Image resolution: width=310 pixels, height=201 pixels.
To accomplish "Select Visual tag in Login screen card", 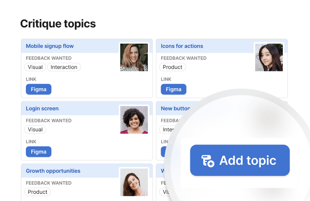I will (35, 130).
